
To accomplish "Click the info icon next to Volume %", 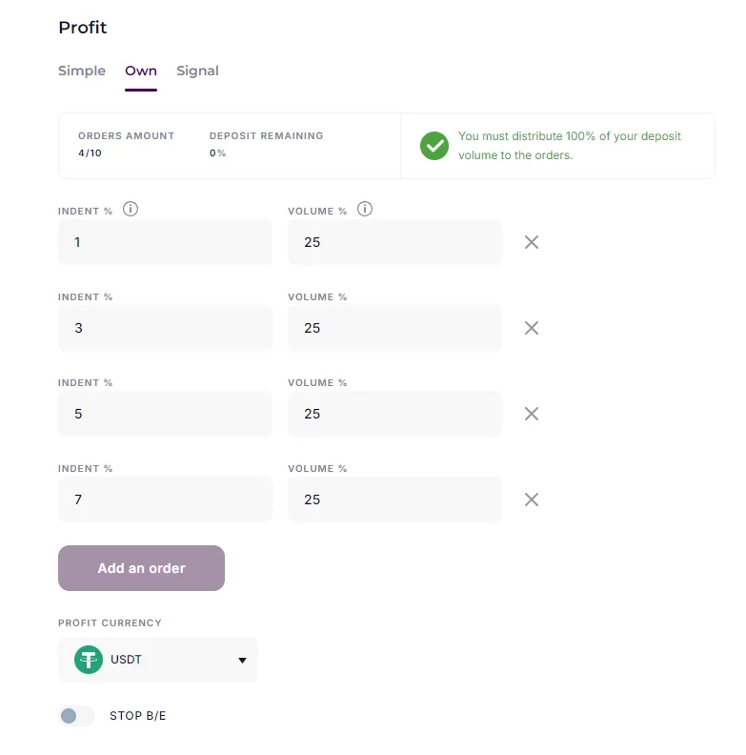I will (365, 210).
